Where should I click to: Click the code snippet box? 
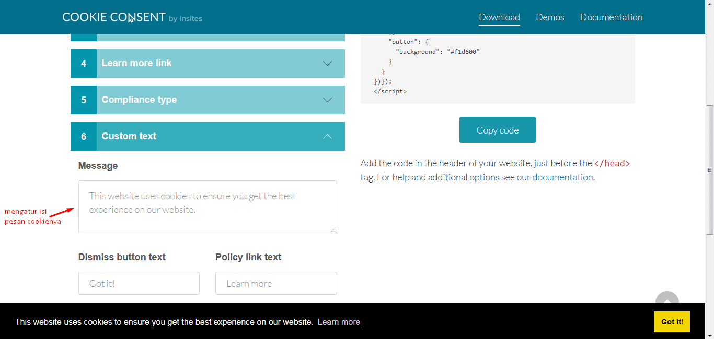(x=498, y=68)
